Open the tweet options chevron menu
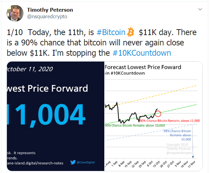 [200, 10]
